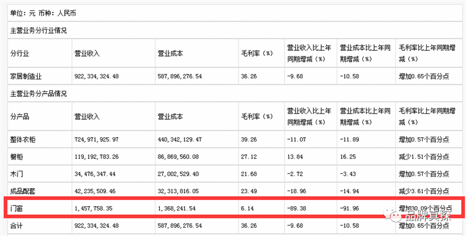Click the -3.43 cell for 木门
Image resolution: width=466 pixels, height=236 pixels.
coord(348,174)
